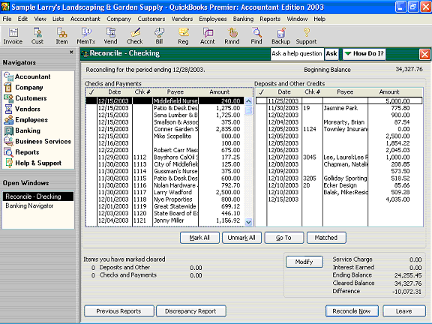Open the Customers navigator

coord(25,98)
